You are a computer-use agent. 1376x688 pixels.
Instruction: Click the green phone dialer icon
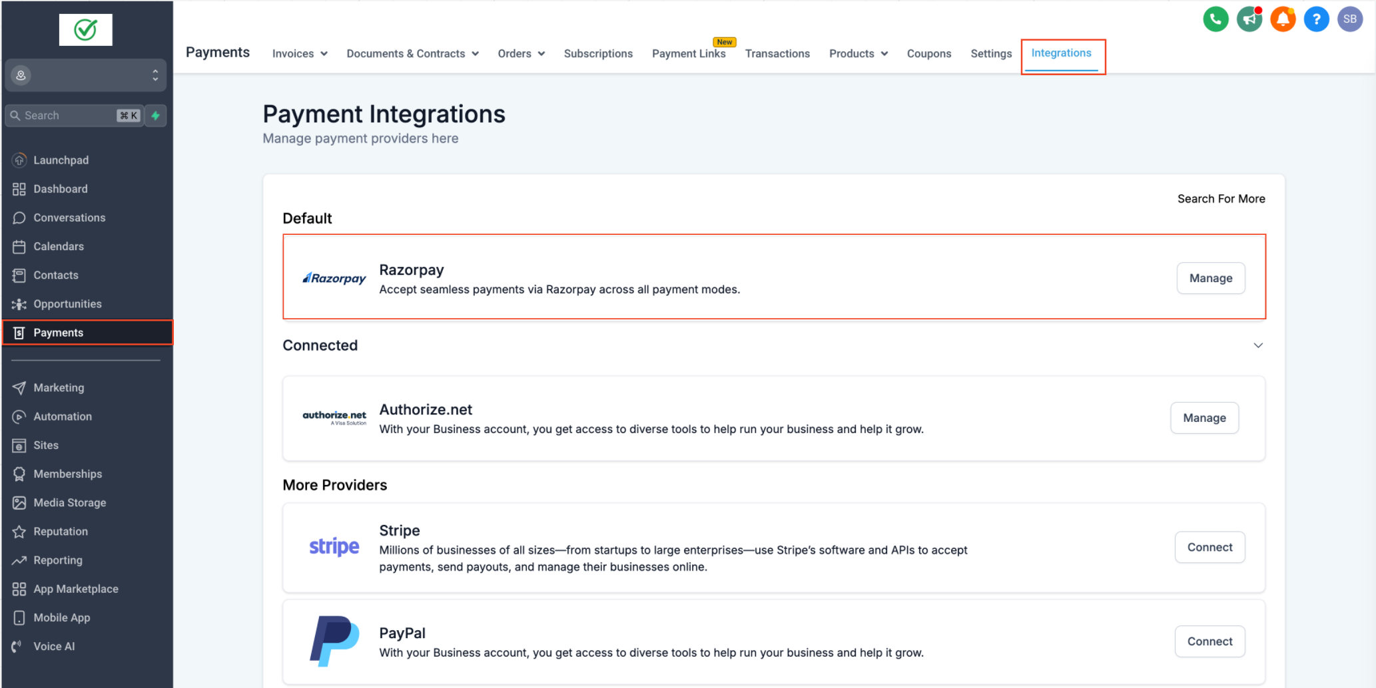pyautogui.click(x=1215, y=19)
